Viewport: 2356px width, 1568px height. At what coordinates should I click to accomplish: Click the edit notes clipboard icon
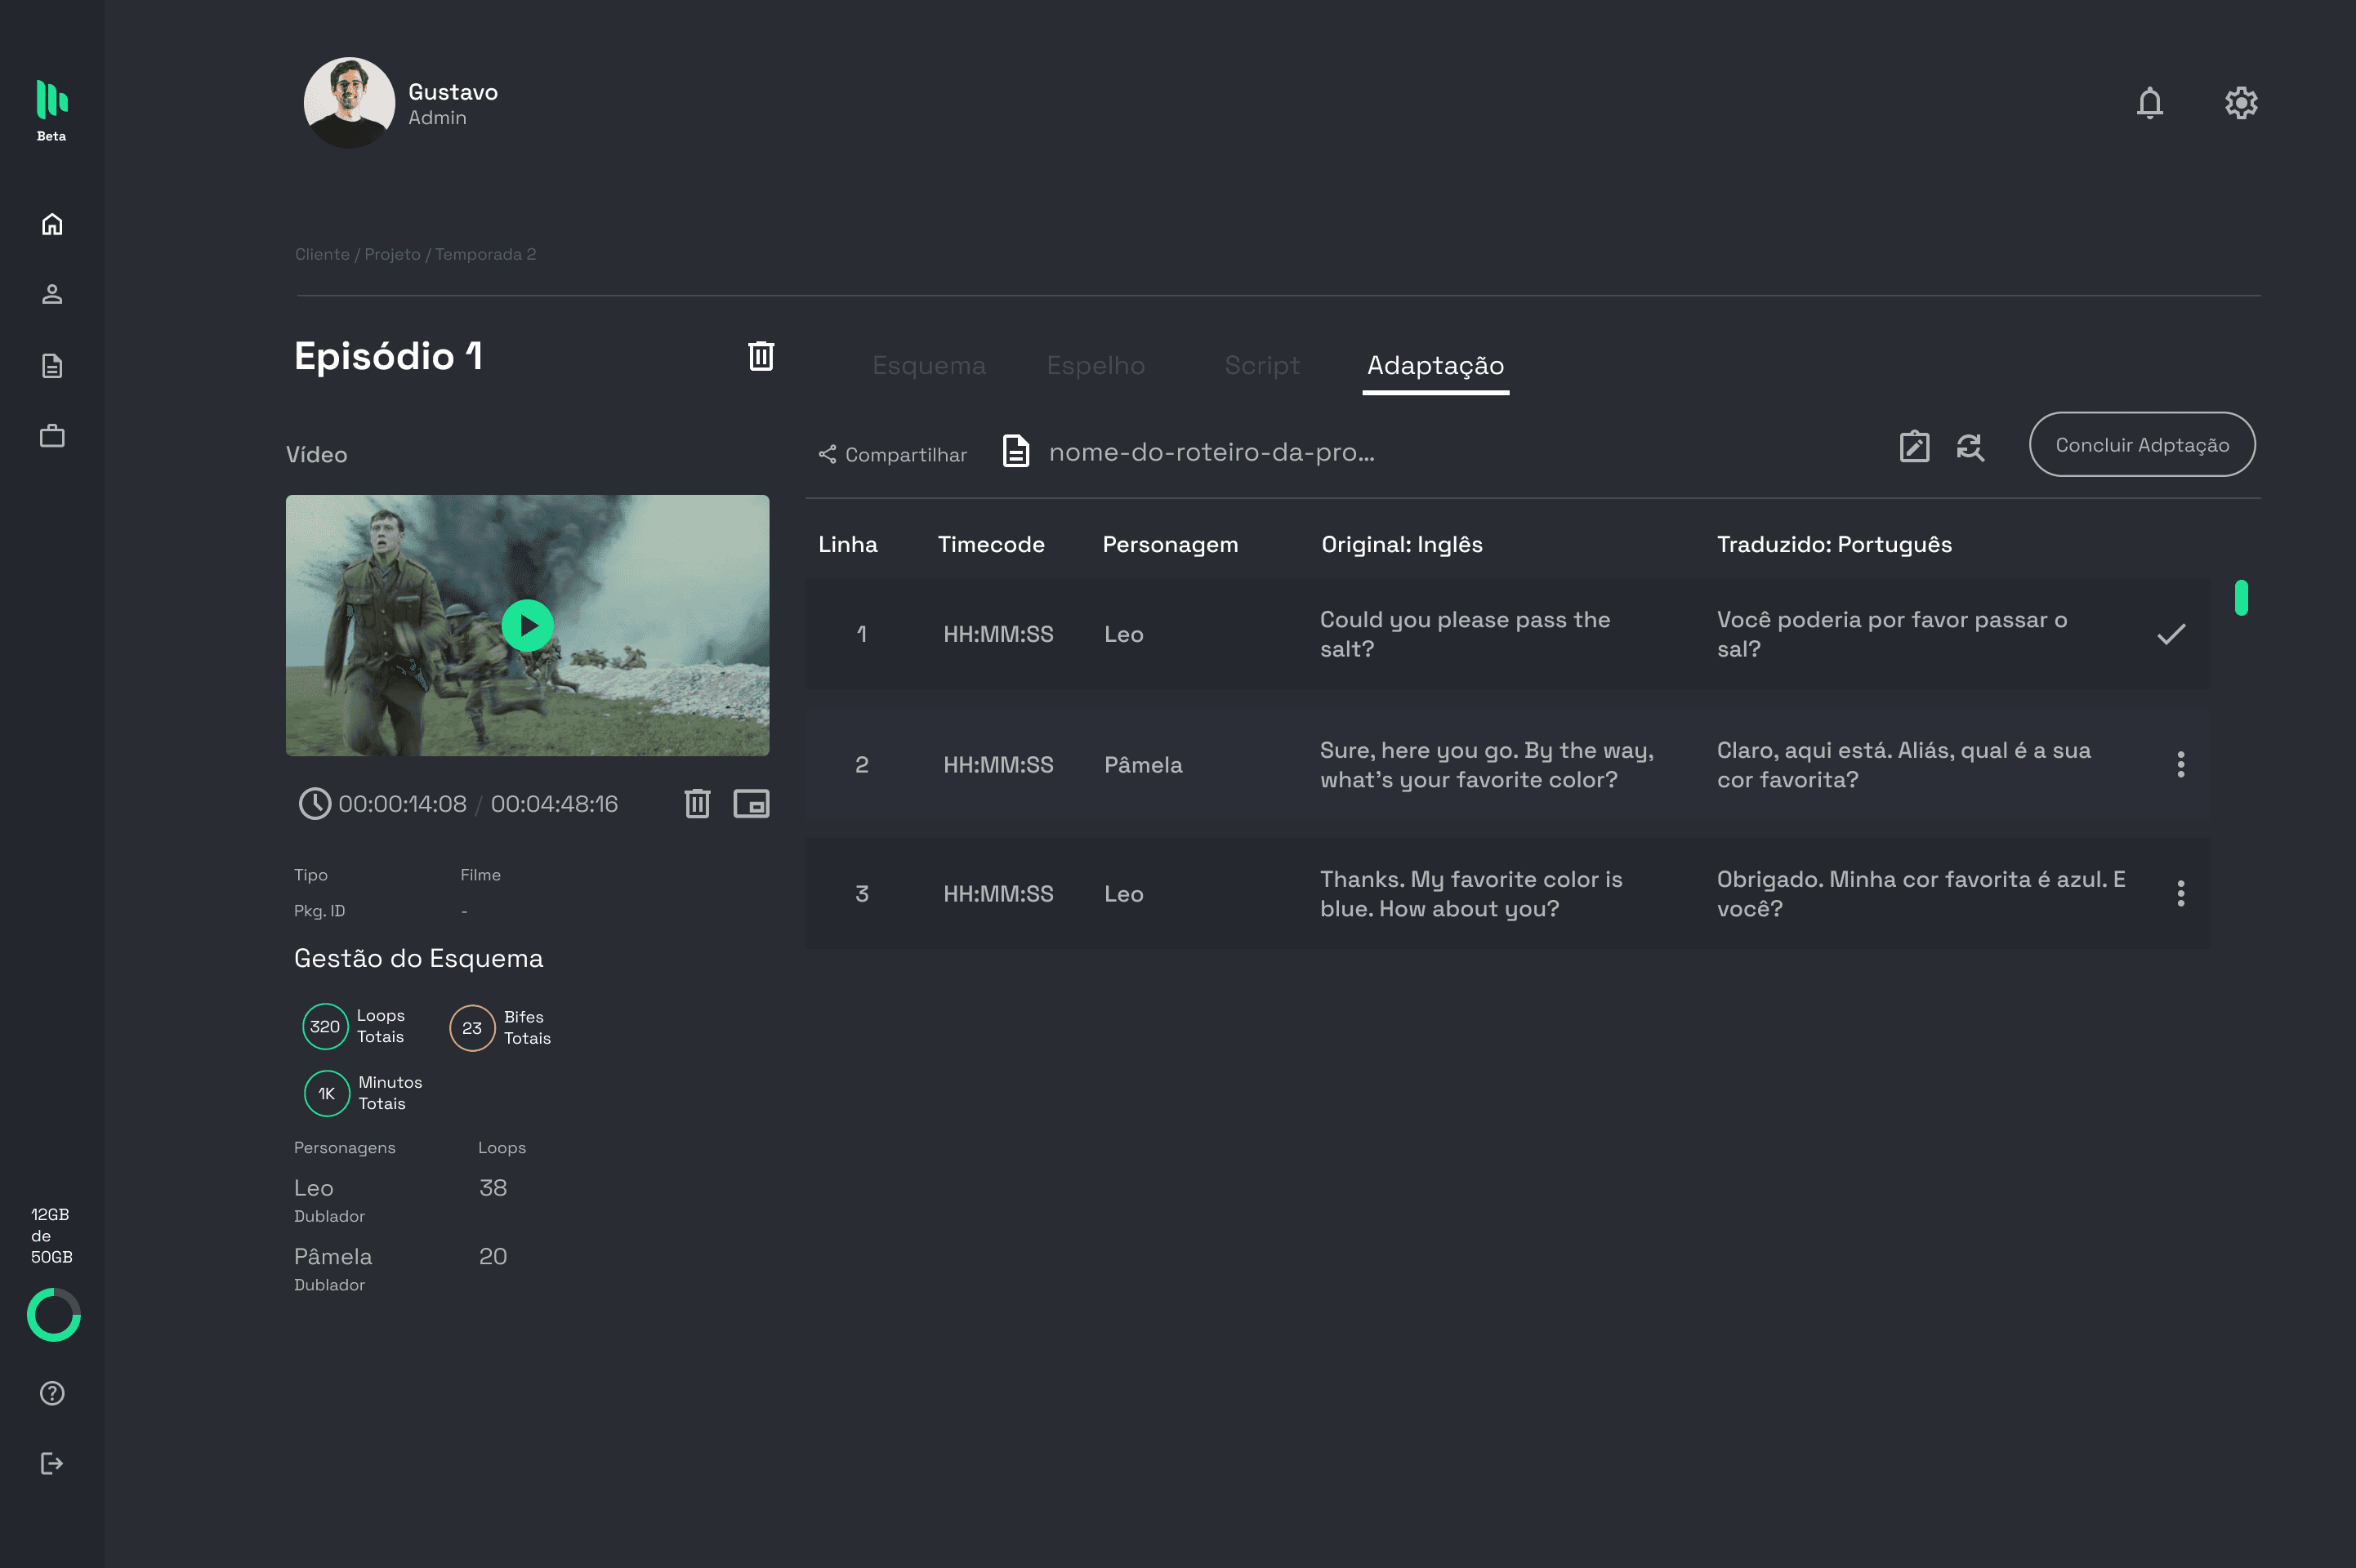point(1914,447)
